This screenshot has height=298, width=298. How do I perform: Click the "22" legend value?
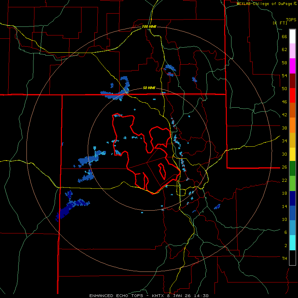click(284, 180)
